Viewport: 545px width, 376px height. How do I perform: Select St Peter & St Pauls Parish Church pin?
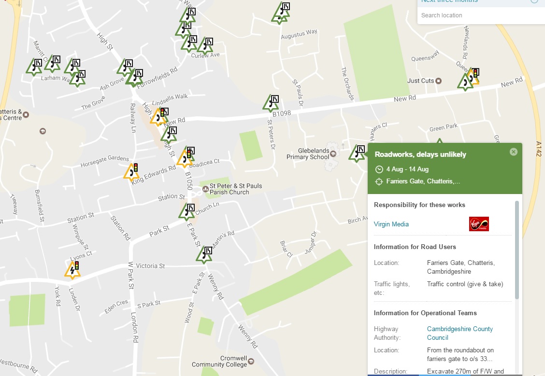205,189
